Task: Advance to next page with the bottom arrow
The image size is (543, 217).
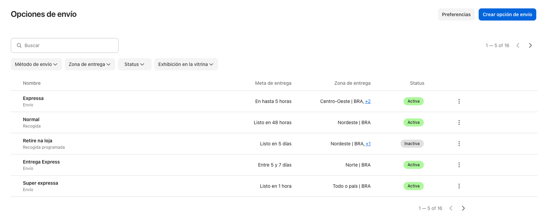Action: pos(463,208)
